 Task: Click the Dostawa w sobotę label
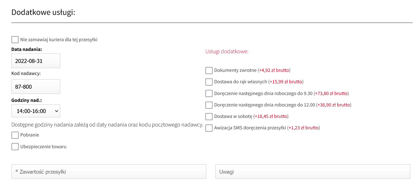[x=233, y=116]
